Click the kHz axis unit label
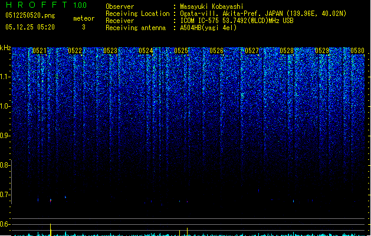This screenshot has height=236, width=371. tap(5, 48)
